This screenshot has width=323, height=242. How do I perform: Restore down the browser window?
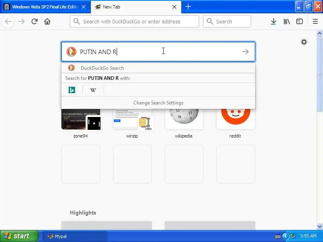pyautogui.click(x=308, y=6)
